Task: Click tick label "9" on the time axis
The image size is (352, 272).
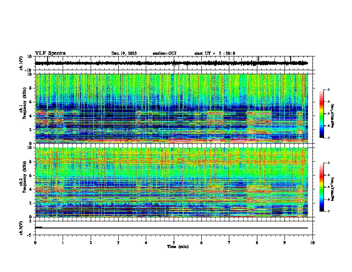Action: 284,243
